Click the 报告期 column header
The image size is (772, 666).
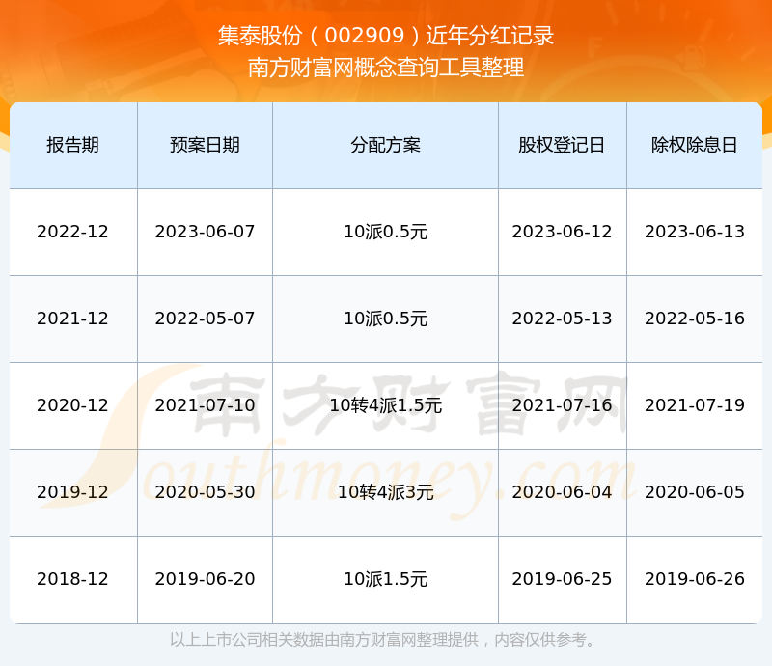[73, 145]
